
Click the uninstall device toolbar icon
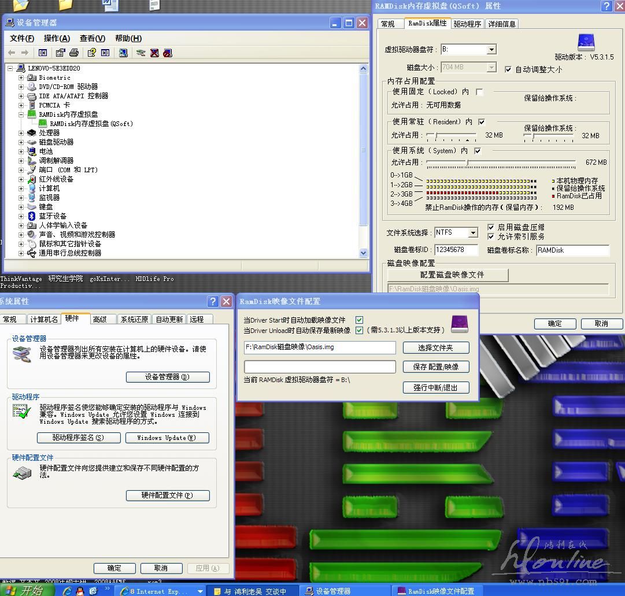(154, 53)
